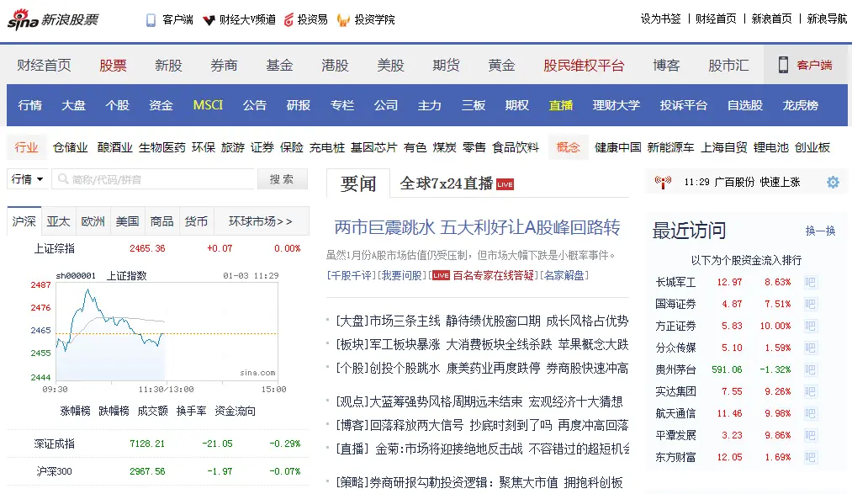Open the 贵州茅台 stock name
This screenshot has width=852, height=494.
[675, 369]
